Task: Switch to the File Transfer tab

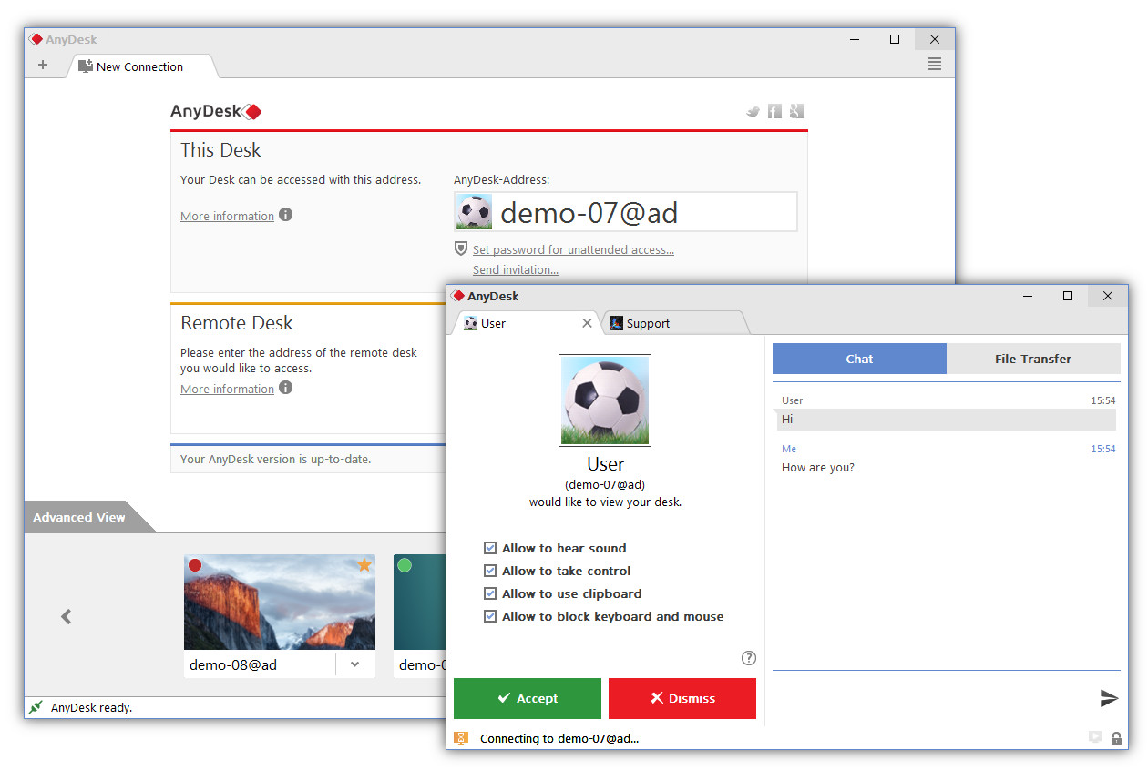Action: (x=1033, y=358)
